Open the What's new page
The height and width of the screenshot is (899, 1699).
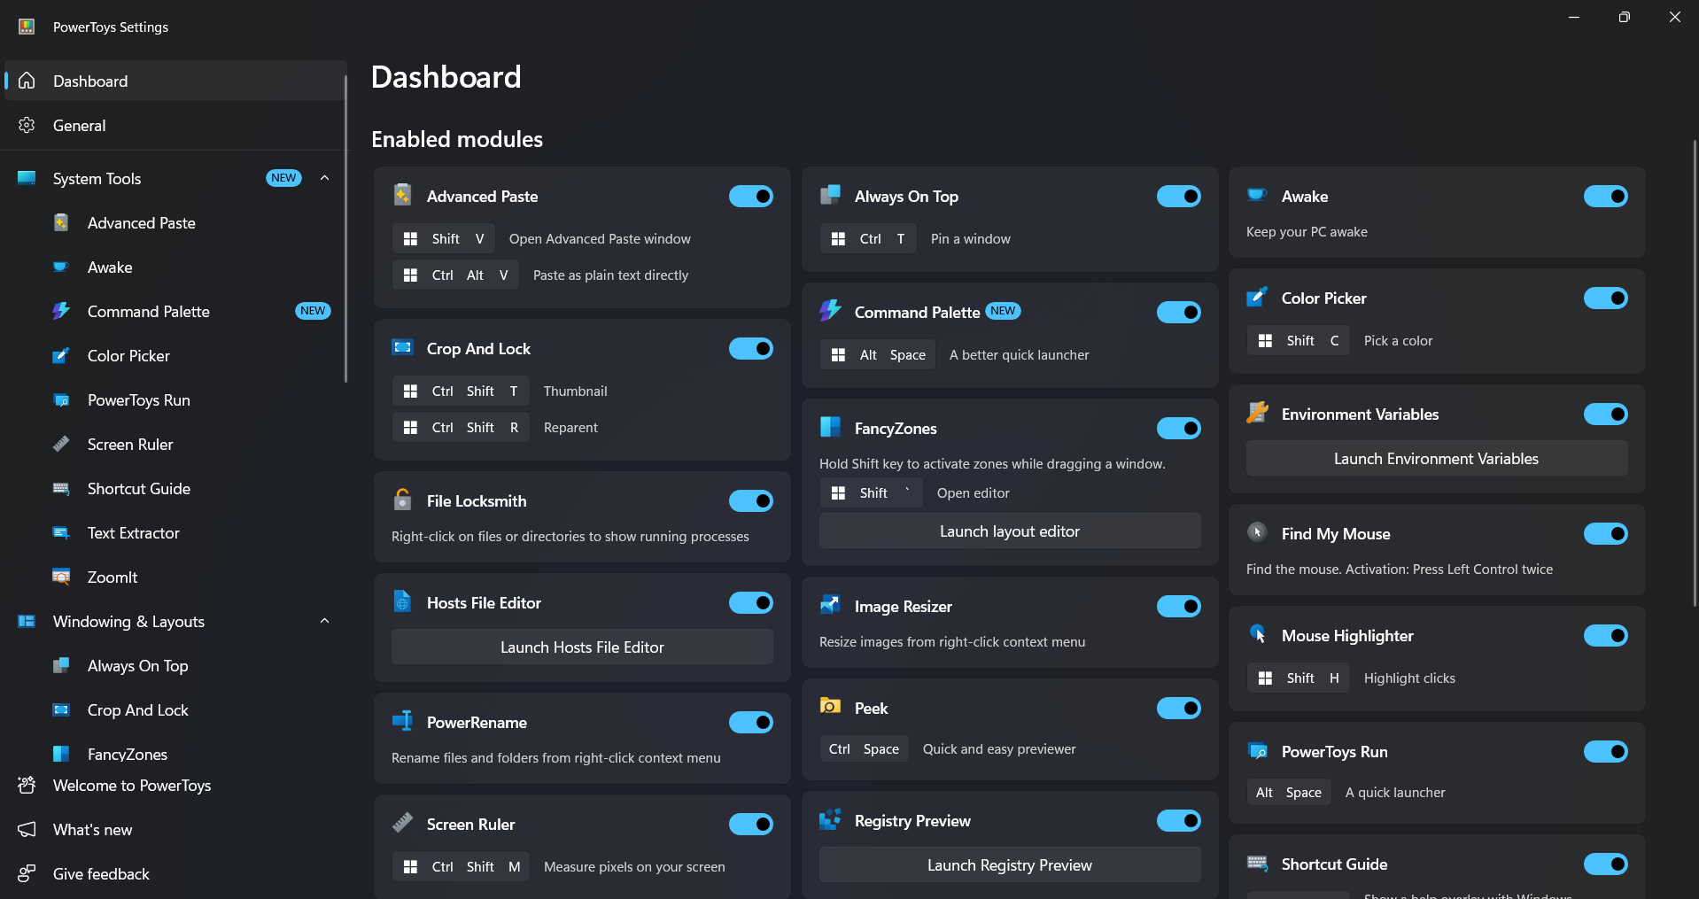[92, 830]
